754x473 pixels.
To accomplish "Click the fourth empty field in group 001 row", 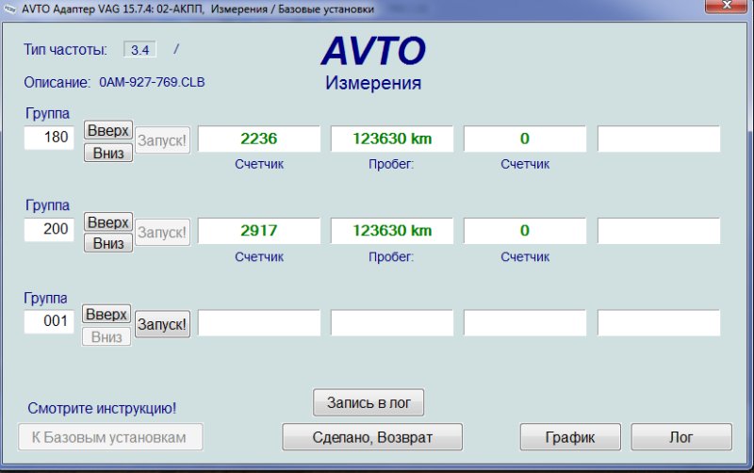I will [x=659, y=323].
